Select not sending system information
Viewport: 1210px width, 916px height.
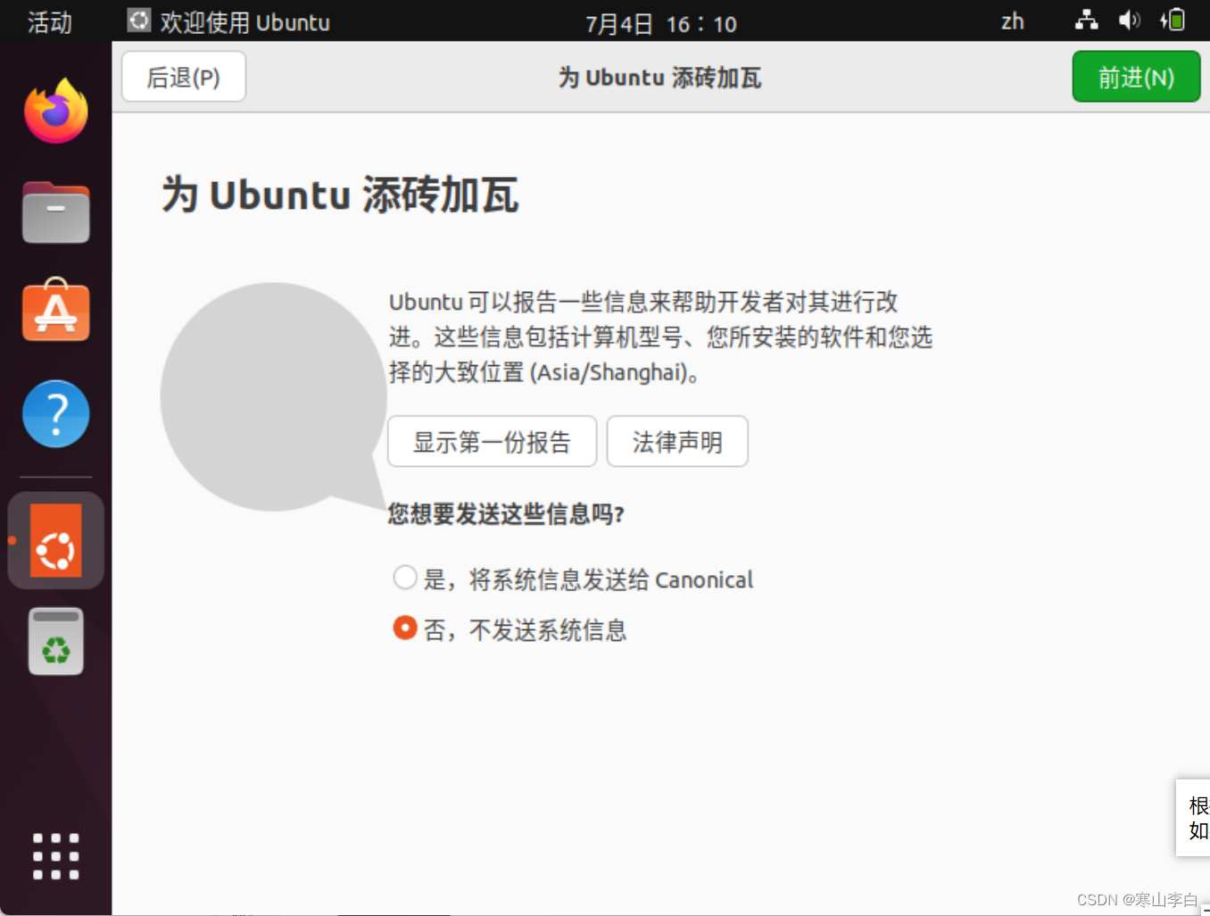click(405, 628)
